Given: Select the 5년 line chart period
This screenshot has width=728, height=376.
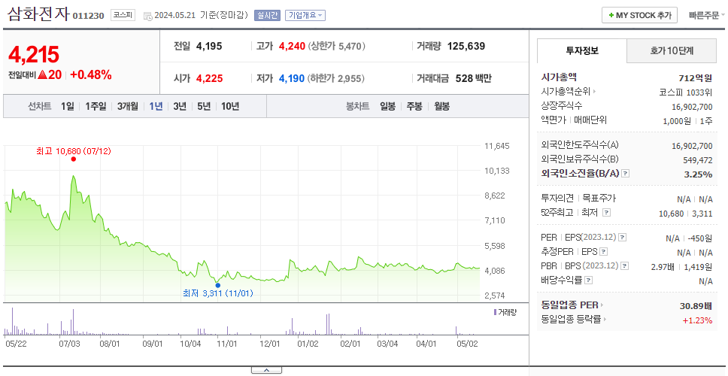Looking at the screenshot, I should point(204,106).
